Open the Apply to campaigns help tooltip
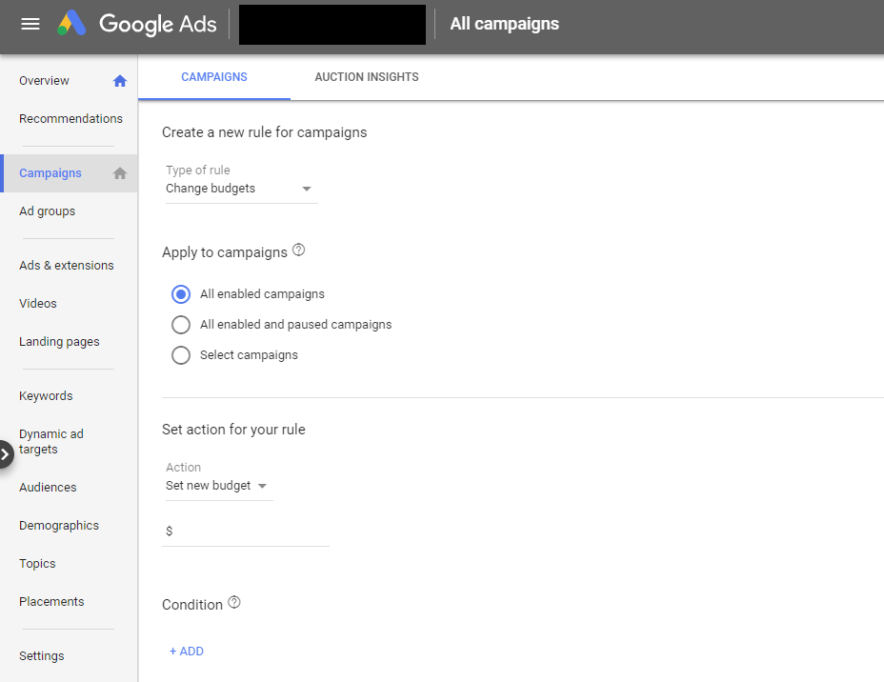884x682 pixels. (298, 249)
